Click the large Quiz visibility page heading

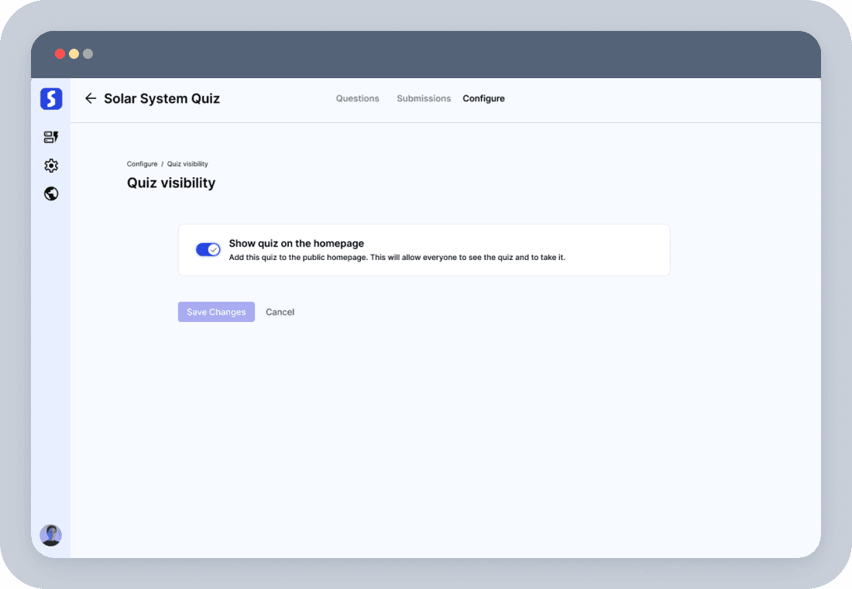[x=171, y=183]
